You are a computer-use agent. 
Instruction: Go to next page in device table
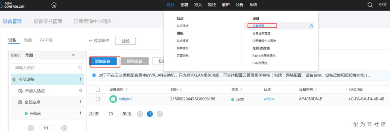[160, 114]
